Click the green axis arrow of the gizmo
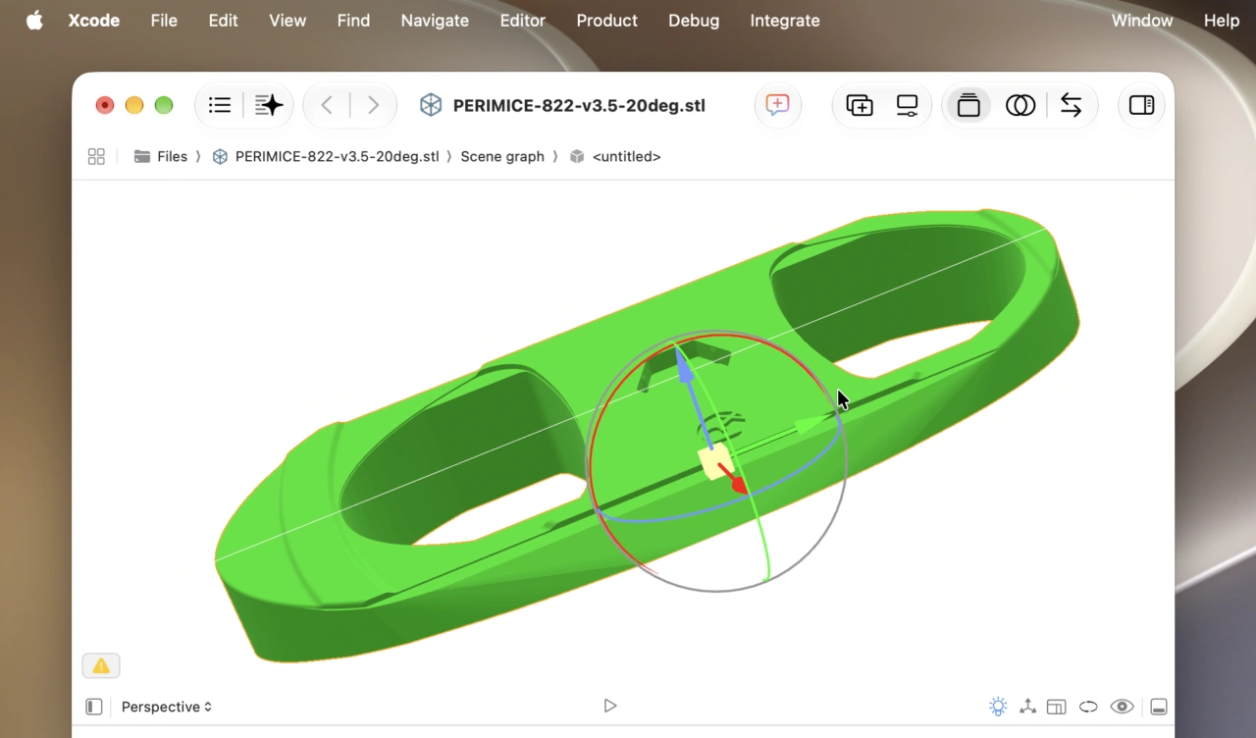The image size is (1256, 738). point(811,423)
